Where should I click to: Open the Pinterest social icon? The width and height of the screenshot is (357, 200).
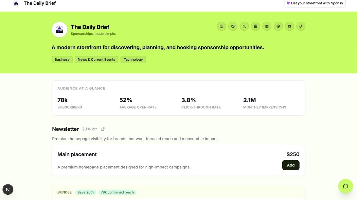pos(278,26)
